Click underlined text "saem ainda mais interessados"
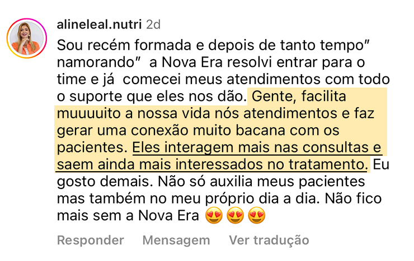This screenshot has height=261, width=414. pyautogui.click(x=151, y=165)
